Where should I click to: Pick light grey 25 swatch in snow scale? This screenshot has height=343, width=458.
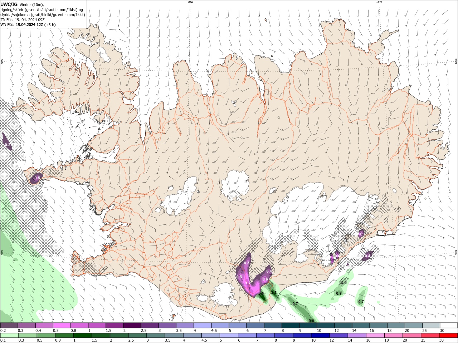click(x=431, y=325)
